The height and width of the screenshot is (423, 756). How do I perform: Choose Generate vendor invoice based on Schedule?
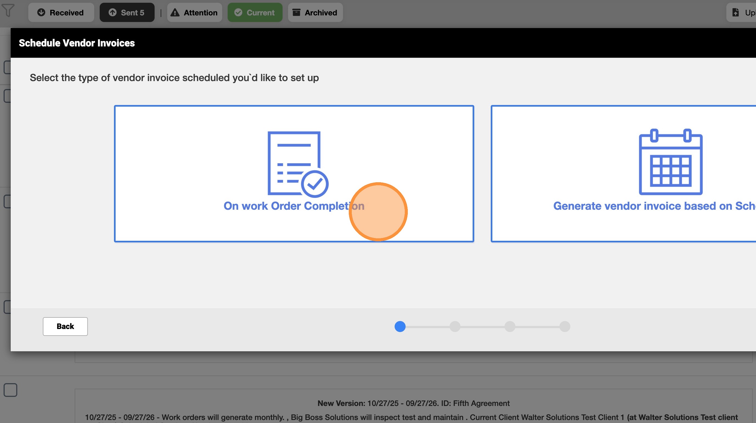pyautogui.click(x=654, y=206)
